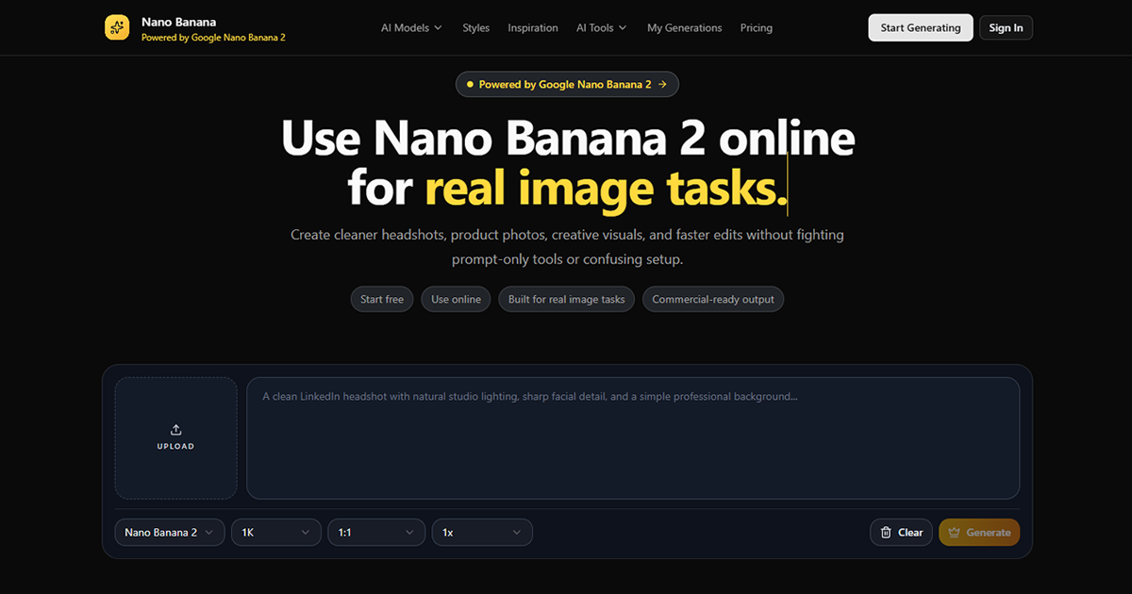Click the Sign In button
Screen dimensions: 1132x594
click(x=1006, y=27)
